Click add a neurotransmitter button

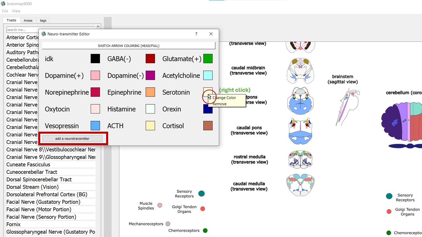point(72,139)
